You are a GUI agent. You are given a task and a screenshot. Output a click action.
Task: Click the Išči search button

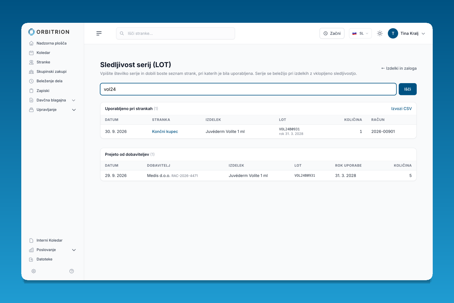408,89
